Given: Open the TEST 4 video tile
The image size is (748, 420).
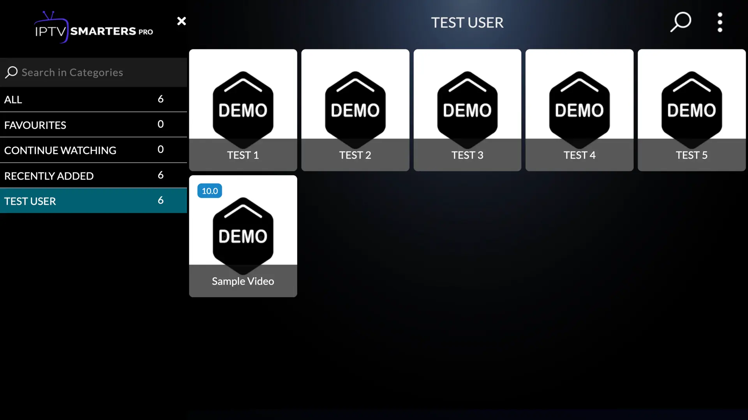Looking at the screenshot, I should tap(579, 110).
